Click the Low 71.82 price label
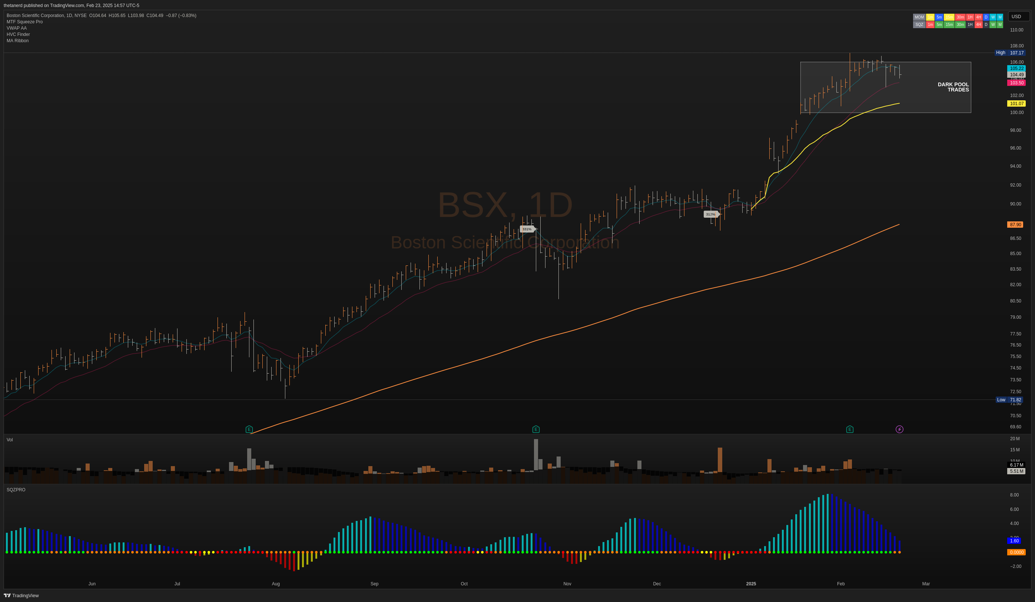 (1009, 400)
